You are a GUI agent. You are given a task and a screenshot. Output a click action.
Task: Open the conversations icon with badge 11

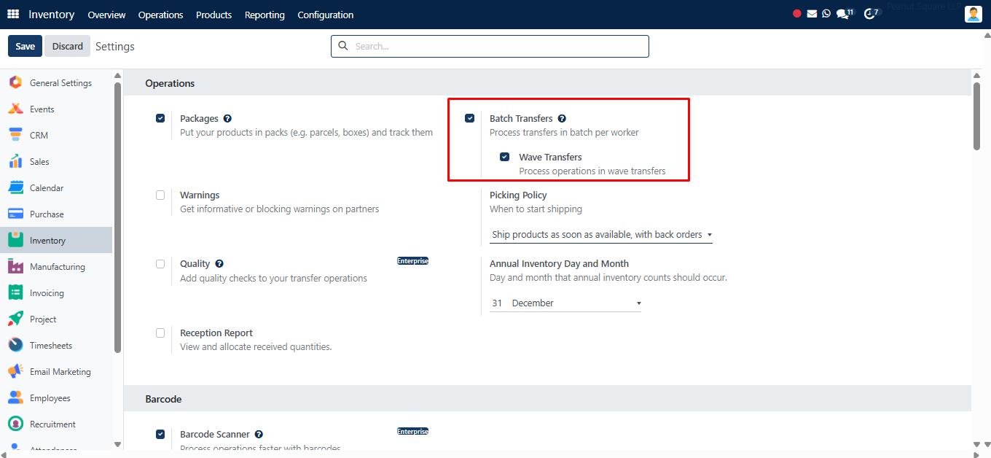pos(845,14)
